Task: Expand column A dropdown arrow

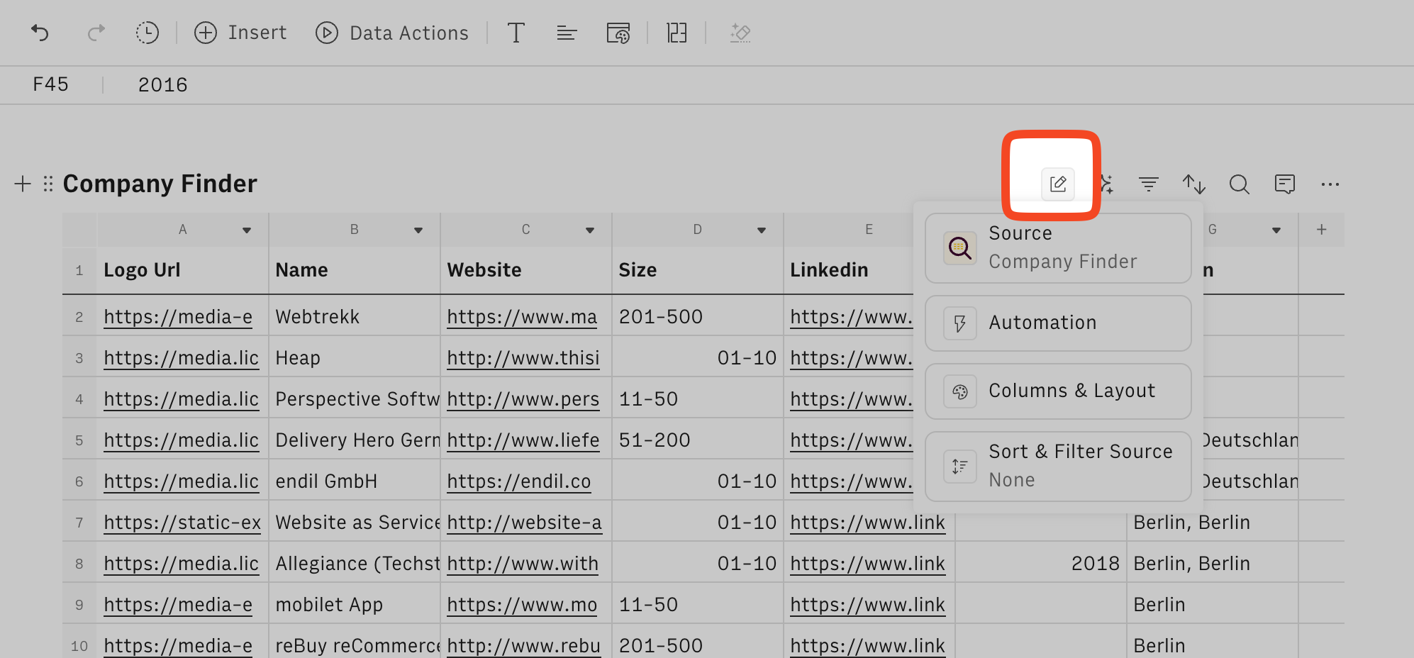Action: click(247, 230)
